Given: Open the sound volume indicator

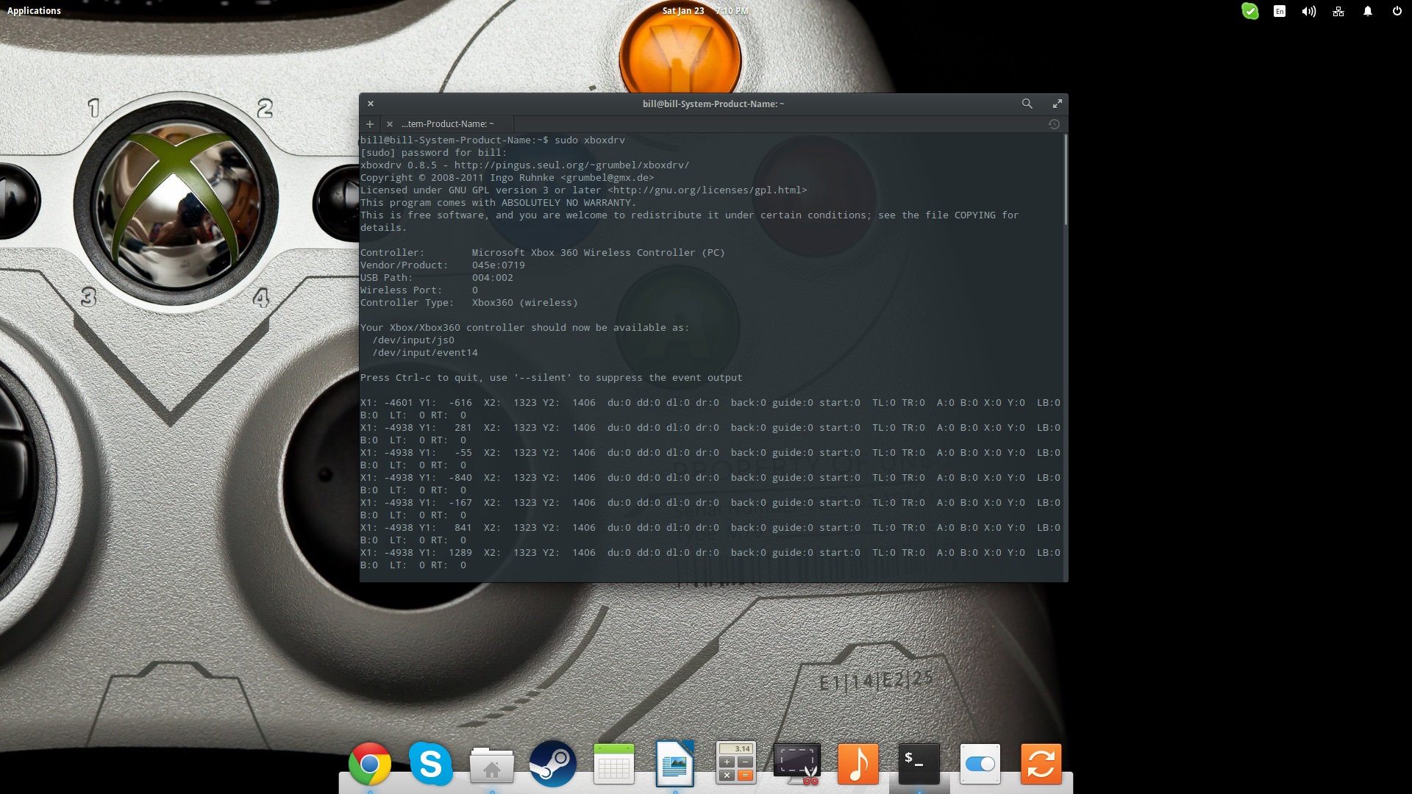Looking at the screenshot, I should pos(1308,11).
